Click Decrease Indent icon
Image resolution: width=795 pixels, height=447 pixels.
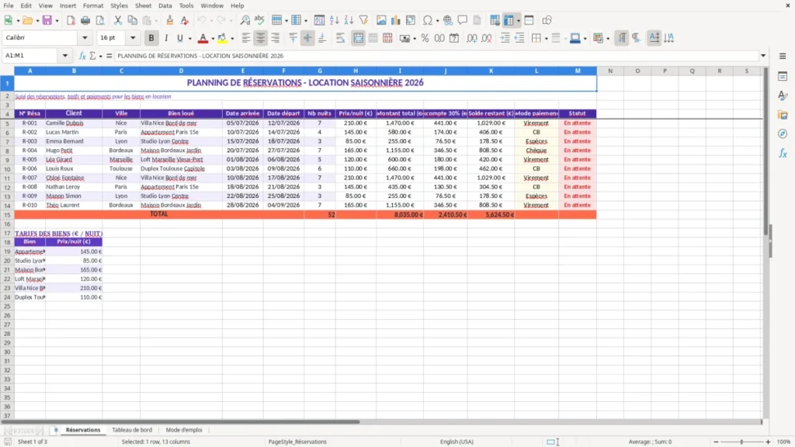(519, 38)
